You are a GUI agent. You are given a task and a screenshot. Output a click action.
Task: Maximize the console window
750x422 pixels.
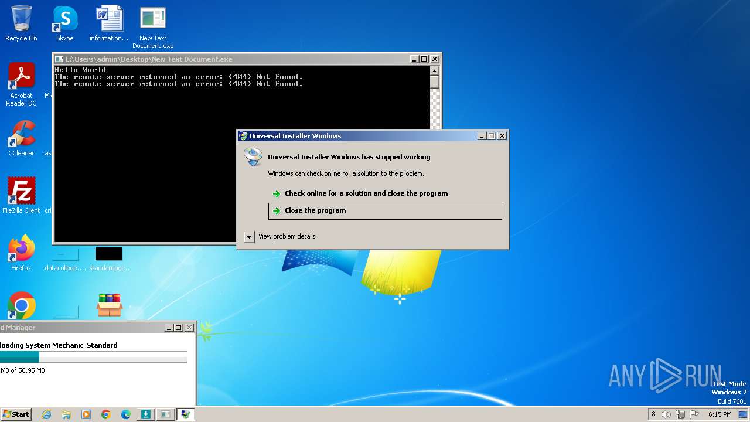click(x=424, y=59)
